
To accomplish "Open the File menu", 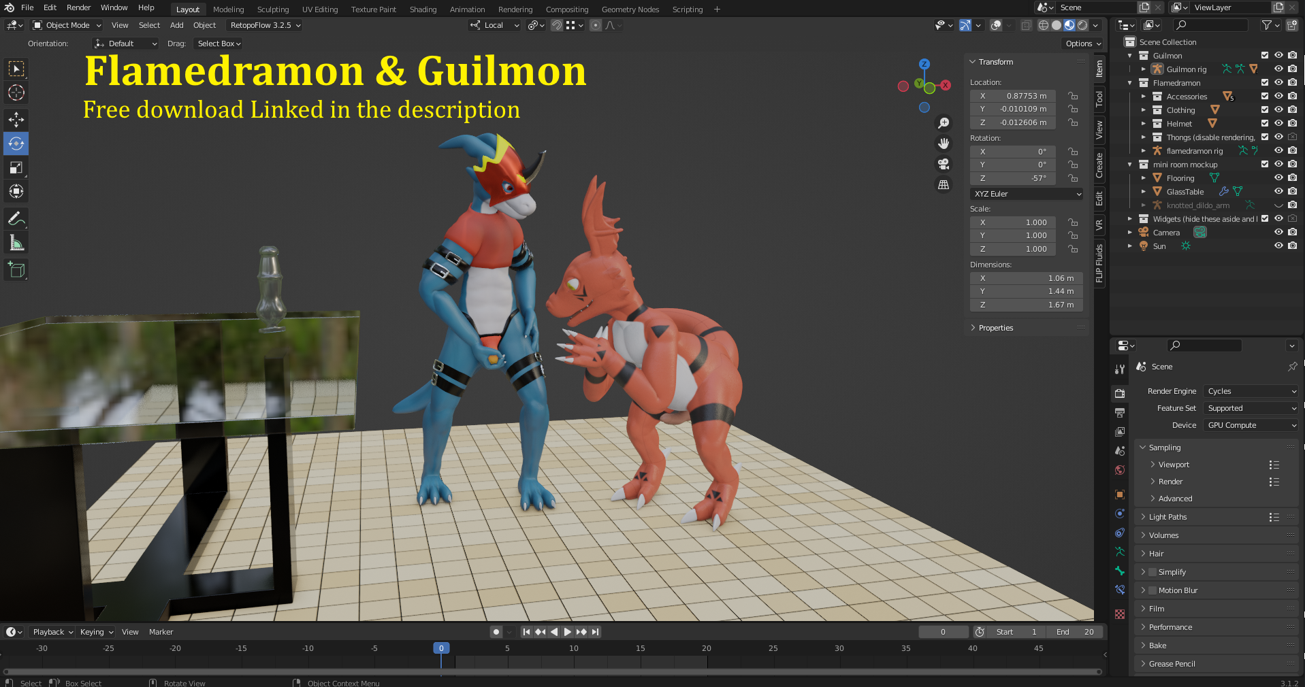I will 27,7.
